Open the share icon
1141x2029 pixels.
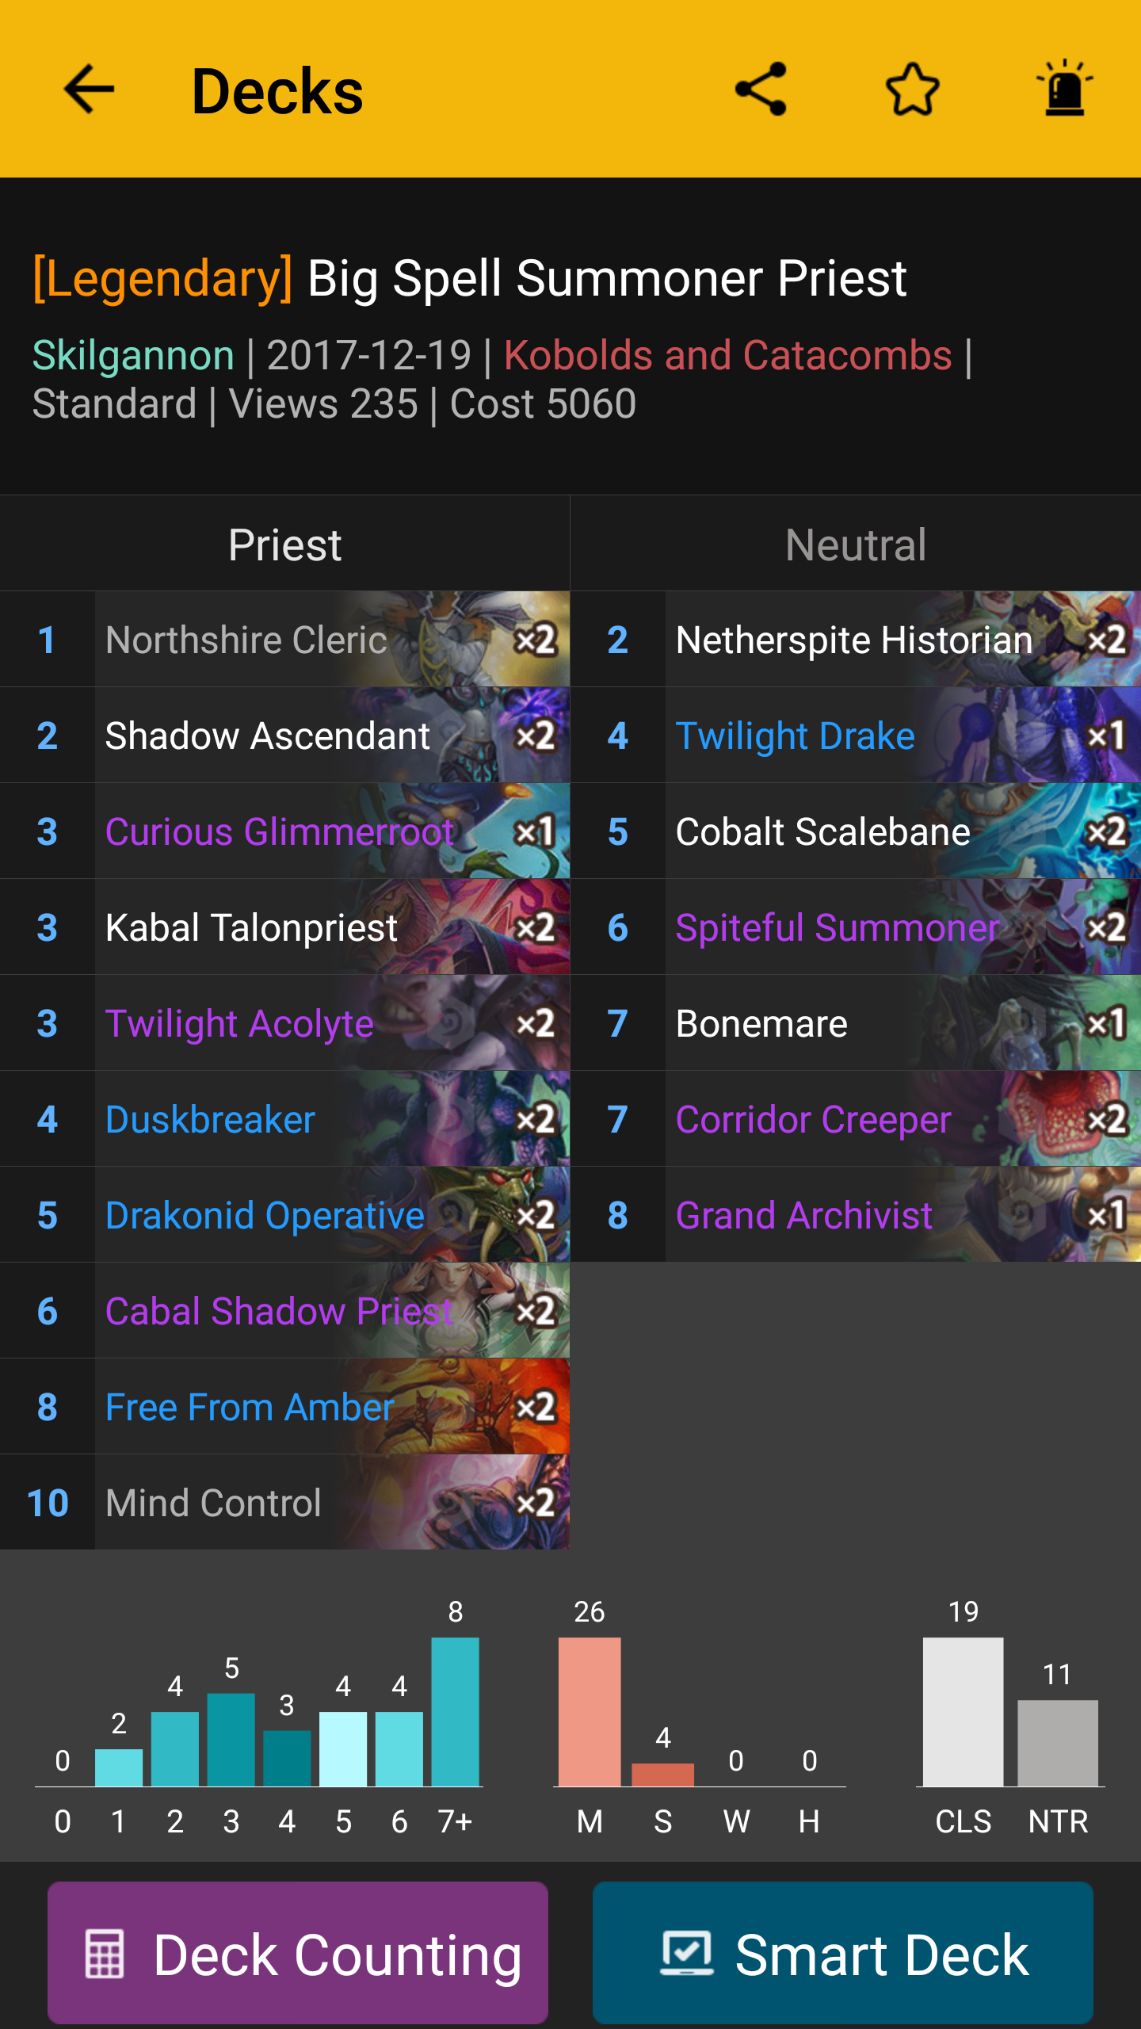(761, 90)
